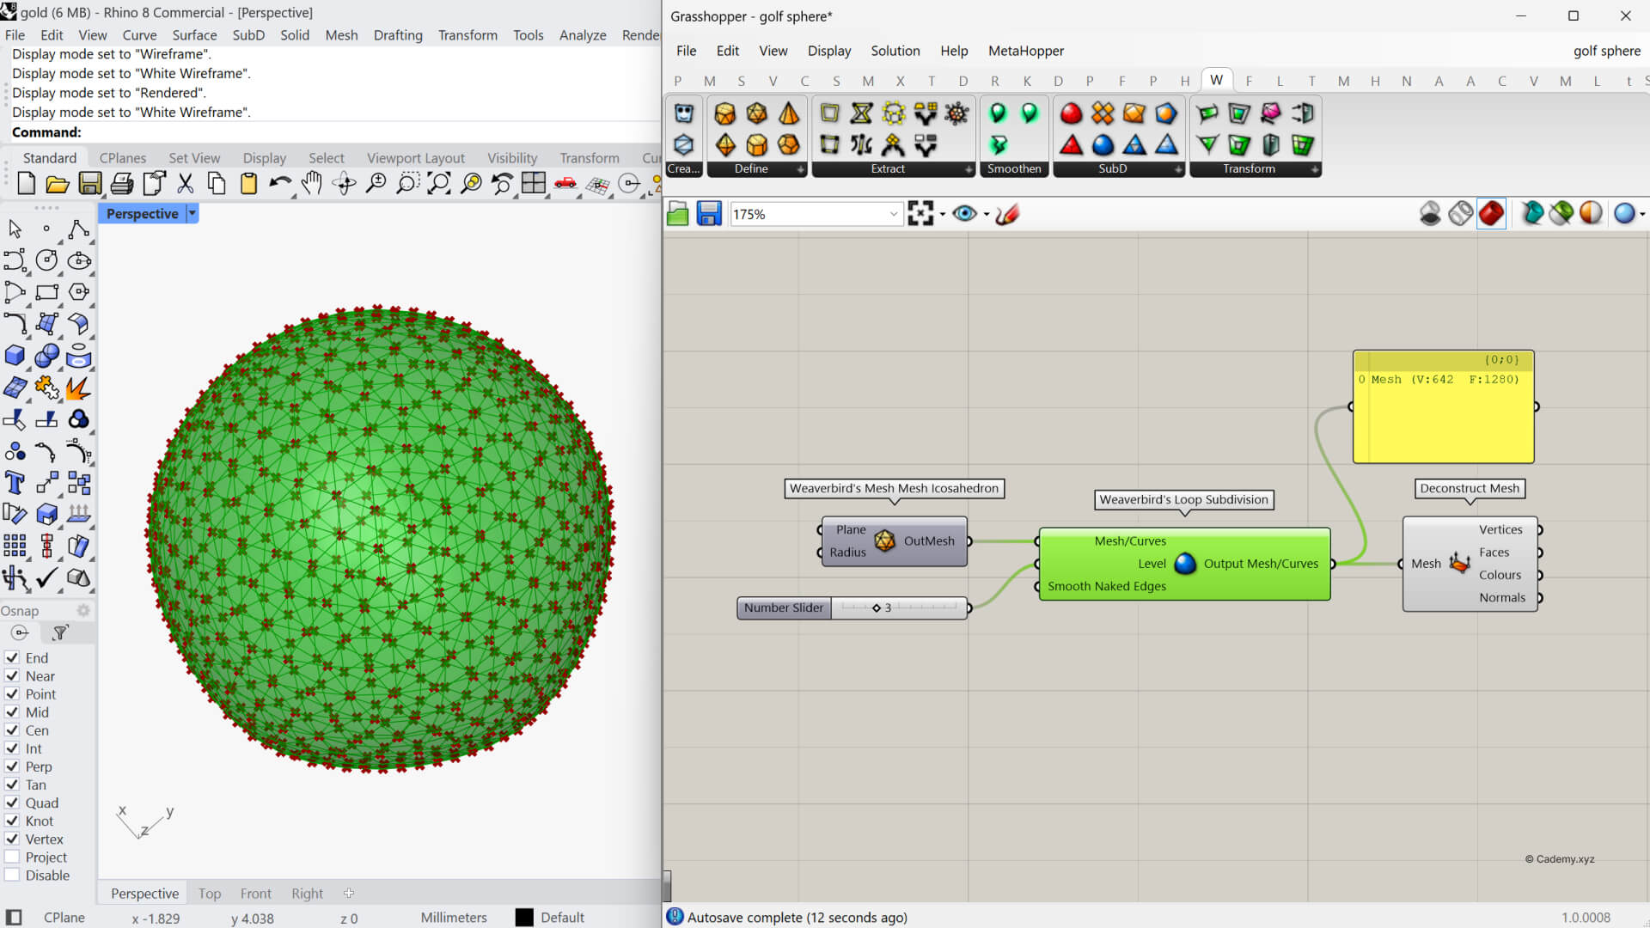Click the Text tool in Rhino sidebar
The height and width of the screenshot is (928, 1650).
15,483
